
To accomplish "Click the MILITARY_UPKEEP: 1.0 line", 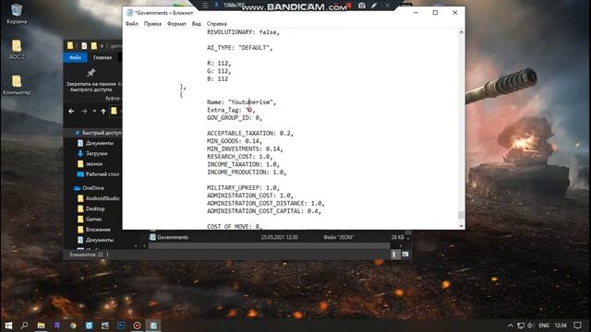I will coord(244,188).
